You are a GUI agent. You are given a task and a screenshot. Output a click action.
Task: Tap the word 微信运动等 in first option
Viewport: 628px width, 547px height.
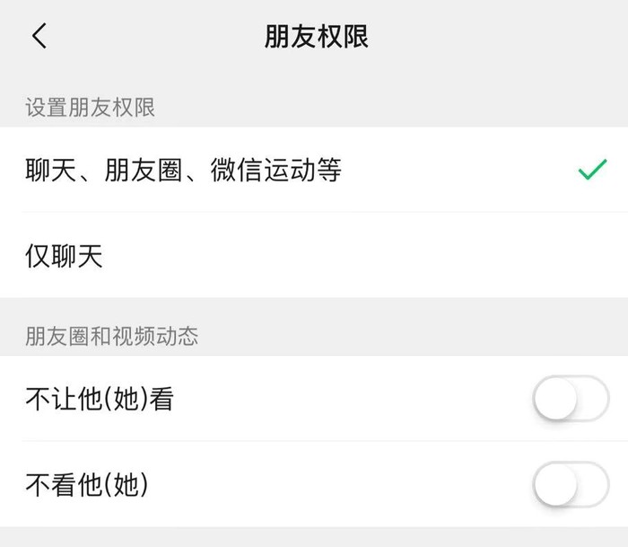tap(276, 170)
